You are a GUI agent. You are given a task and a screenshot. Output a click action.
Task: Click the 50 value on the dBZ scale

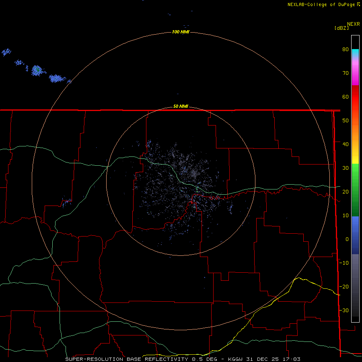click(346, 121)
